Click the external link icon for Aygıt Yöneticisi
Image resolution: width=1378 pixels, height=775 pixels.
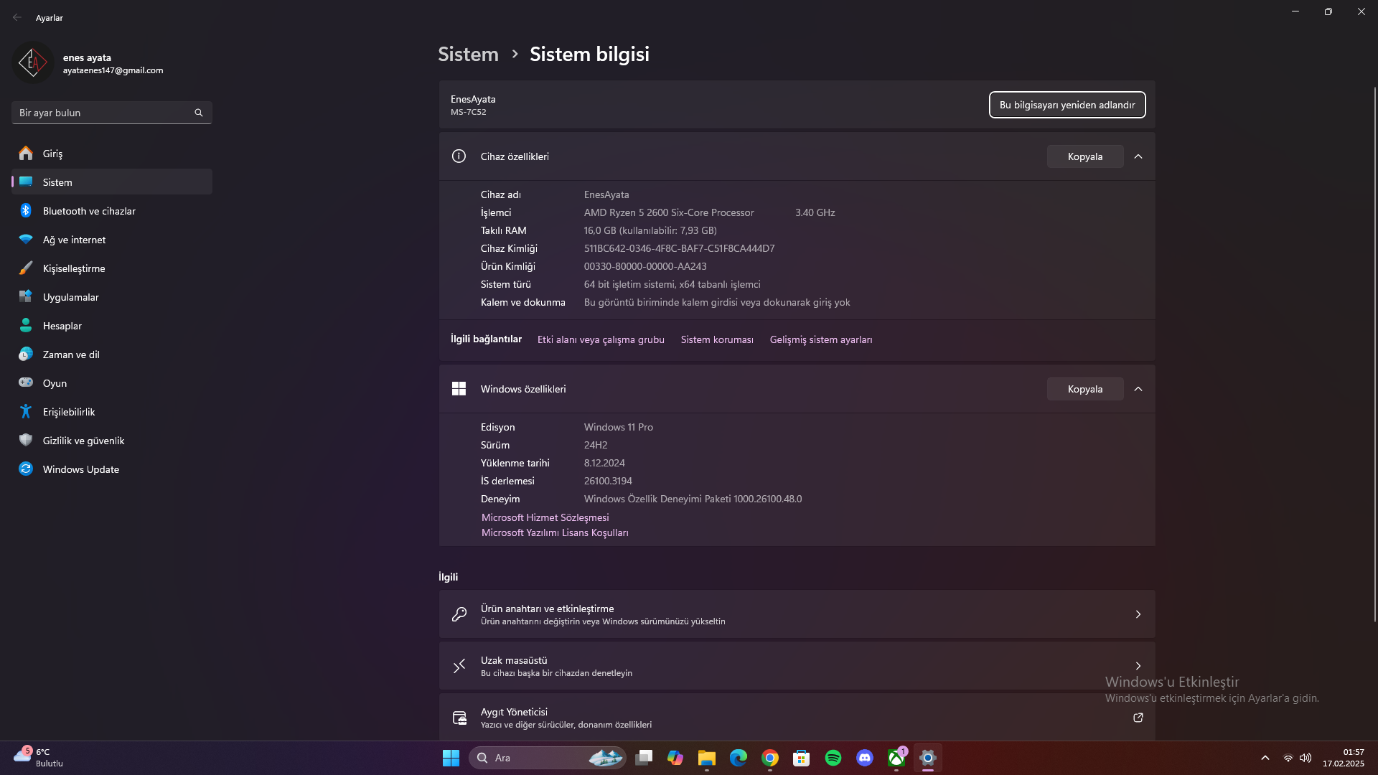tap(1138, 718)
